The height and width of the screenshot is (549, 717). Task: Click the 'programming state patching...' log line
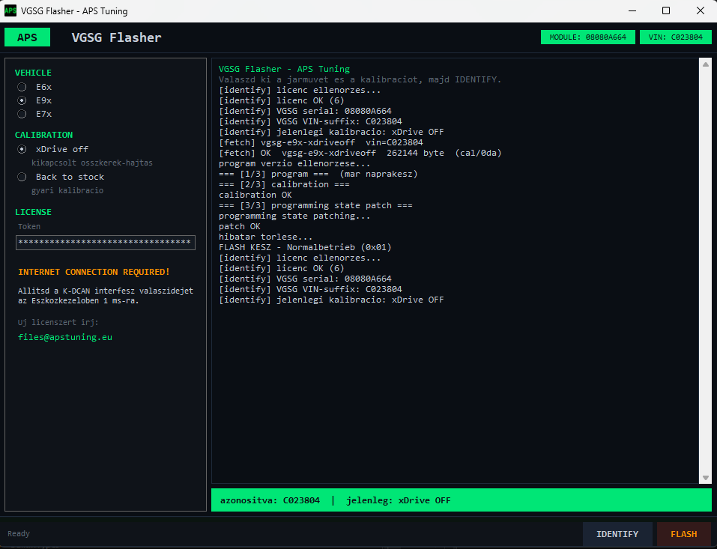point(294,216)
